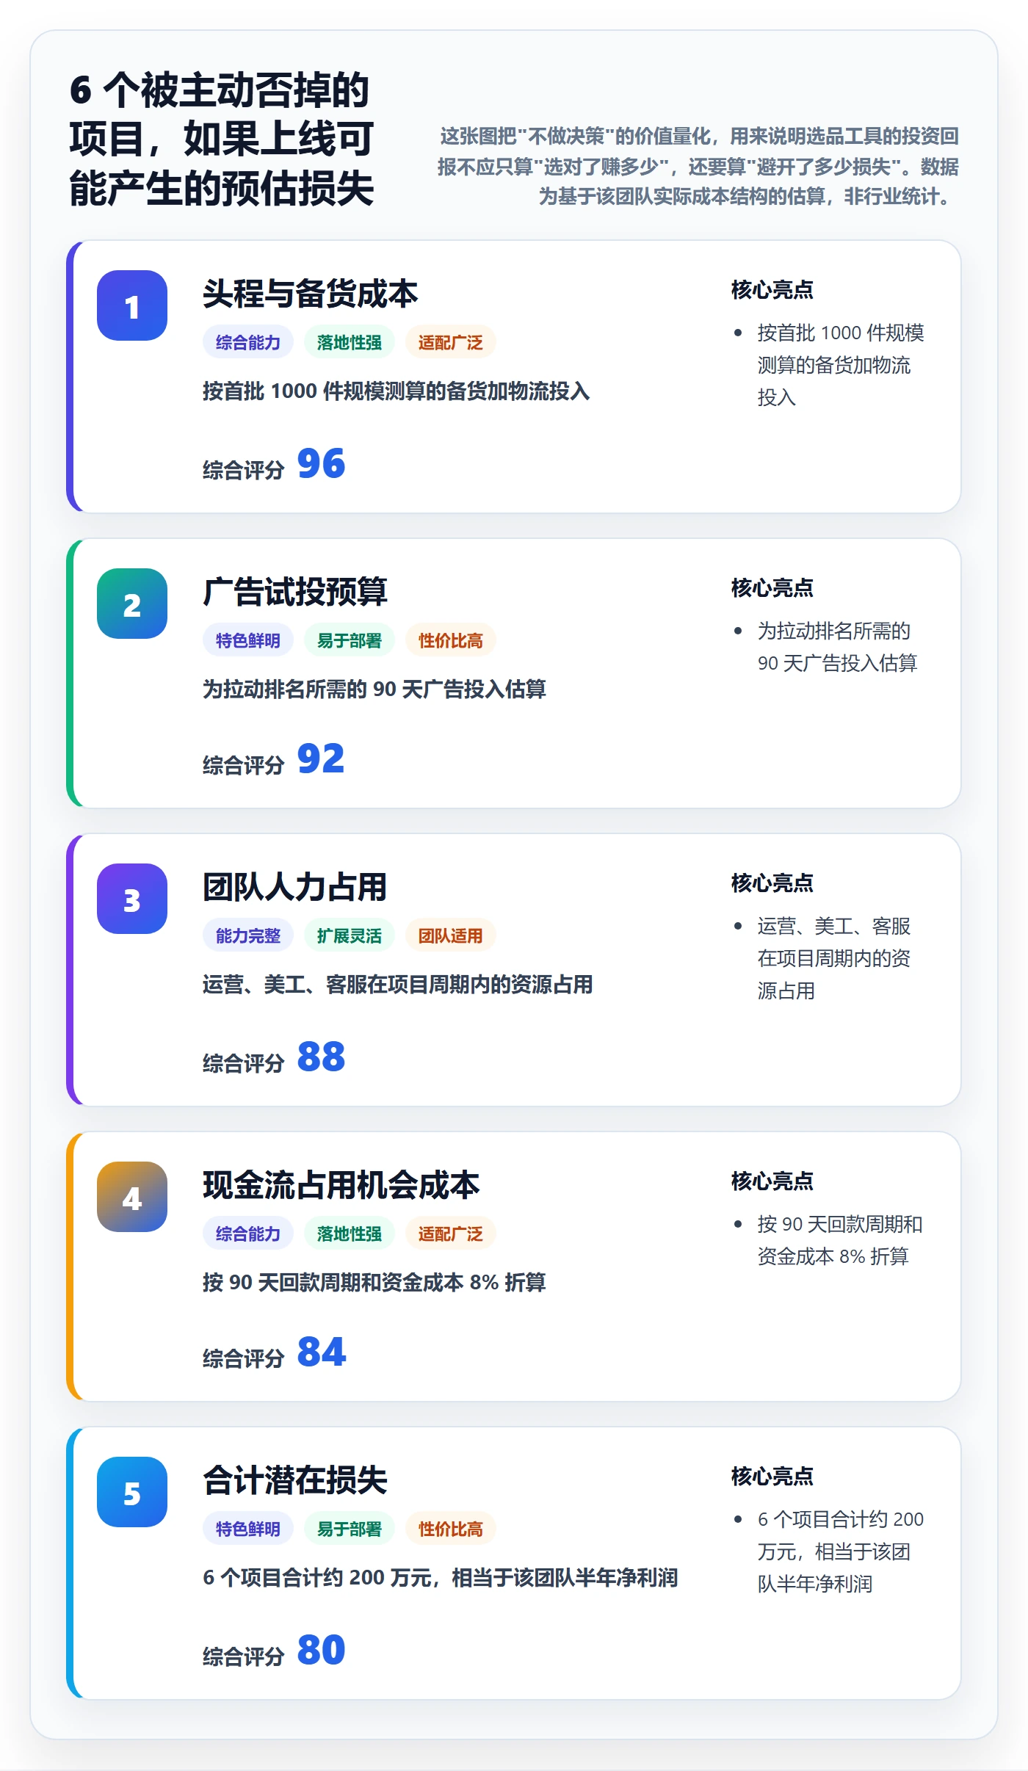
Task: Open the 团队人力占用 card title
Action: point(294,887)
